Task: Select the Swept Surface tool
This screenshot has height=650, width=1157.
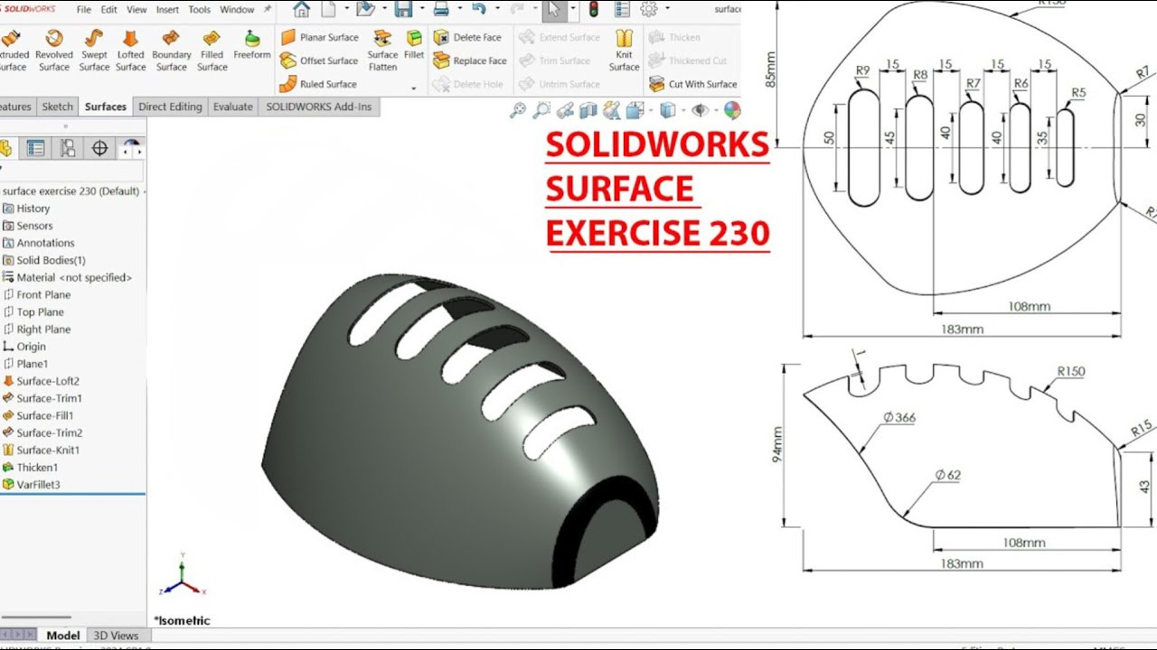Action: pyautogui.click(x=94, y=51)
